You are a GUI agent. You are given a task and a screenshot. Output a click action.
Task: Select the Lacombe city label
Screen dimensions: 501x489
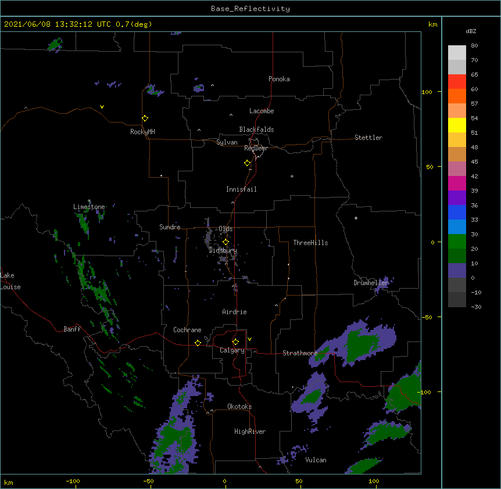(x=262, y=111)
